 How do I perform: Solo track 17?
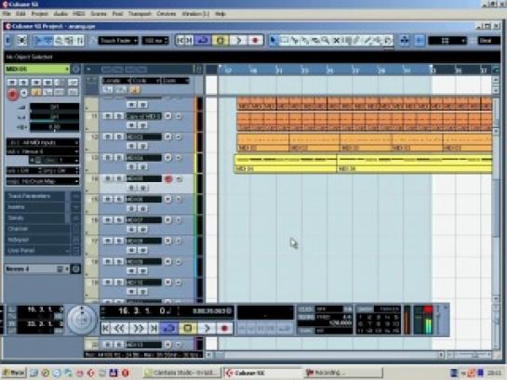coord(119,241)
